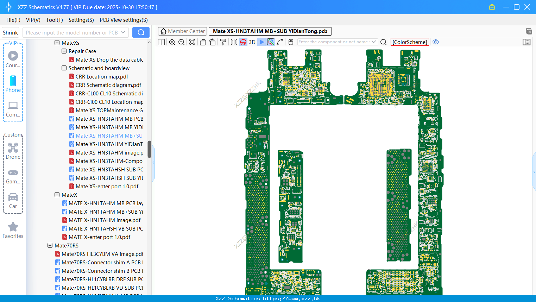The width and height of the screenshot is (536, 302).
Task: Open the component name dropdown arrow
Action: [x=374, y=42]
